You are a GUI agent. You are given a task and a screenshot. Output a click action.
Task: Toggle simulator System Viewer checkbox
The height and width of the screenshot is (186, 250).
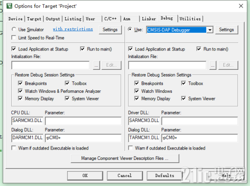[67, 99]
